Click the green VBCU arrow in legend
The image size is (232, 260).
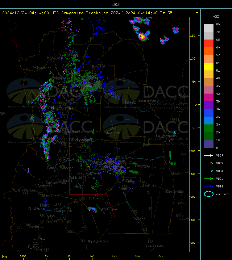(209, 178)
